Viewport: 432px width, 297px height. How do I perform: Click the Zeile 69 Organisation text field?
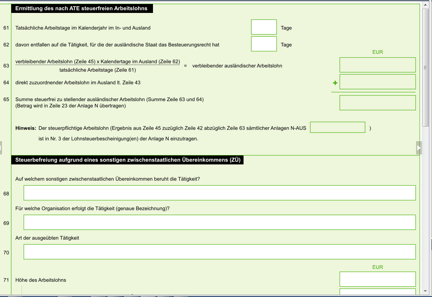[220, 222]
